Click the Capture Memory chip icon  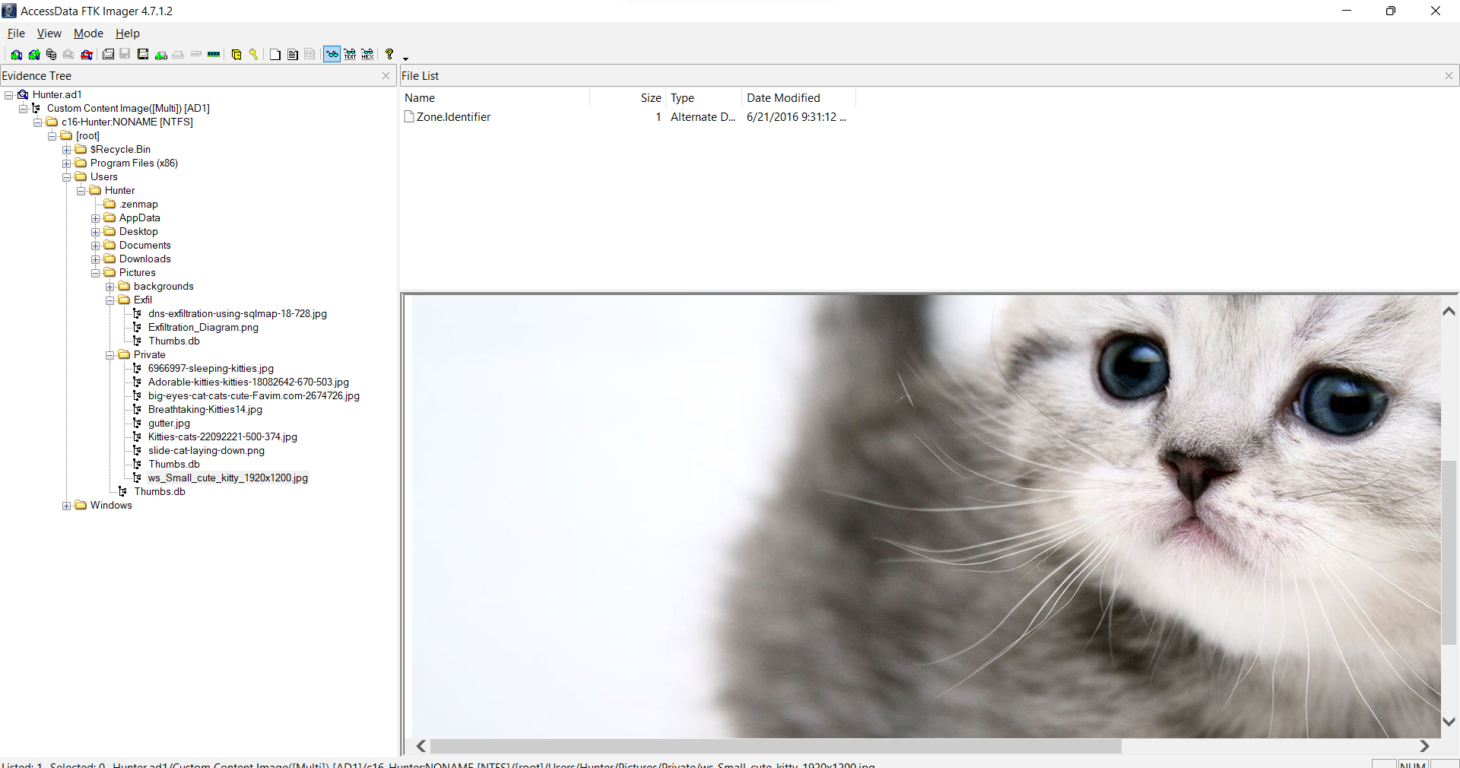(214, 54)
